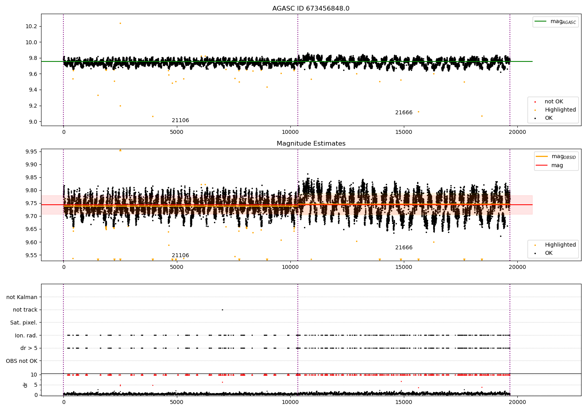Click the 'AGASC ID 673456848.0' plot title
587x411 pixels.
tap(311, 9)
